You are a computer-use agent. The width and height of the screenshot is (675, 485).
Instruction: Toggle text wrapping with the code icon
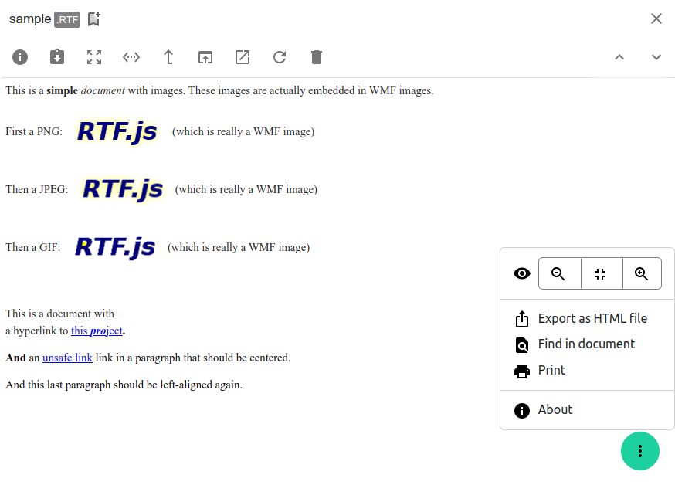point(131,57)
